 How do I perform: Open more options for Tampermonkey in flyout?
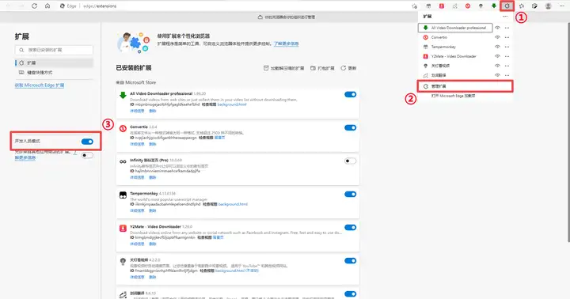(x=507, y=47)
